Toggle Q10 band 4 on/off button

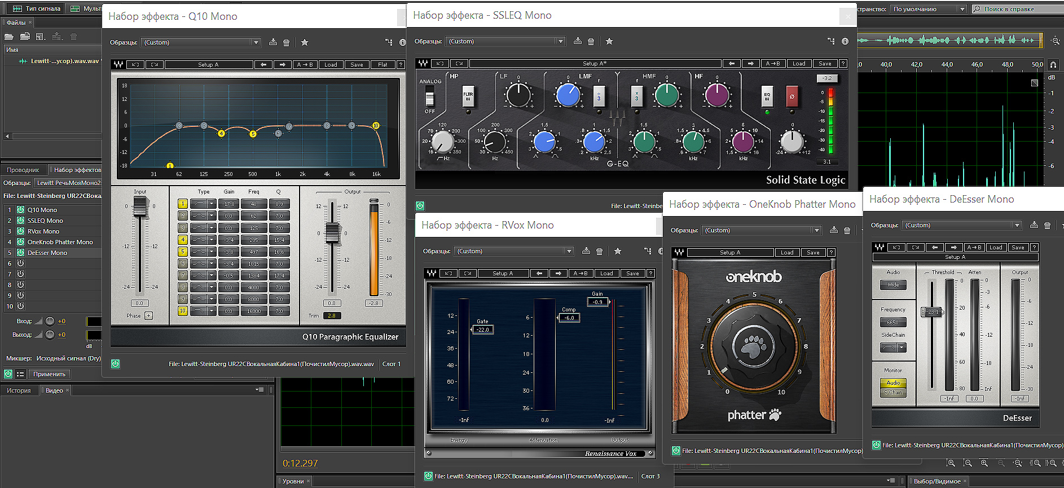pos(183,240)
